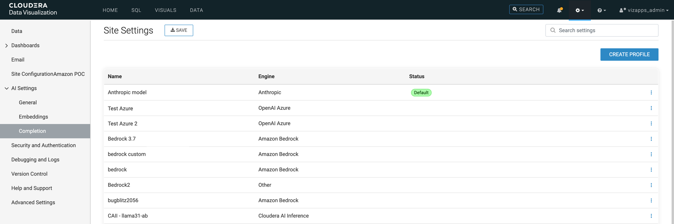The width and height of the screenshot is (674, 224).
Task: Open the kebab menu for CAII - llama31-ab
Action: [x=651, y=216]
